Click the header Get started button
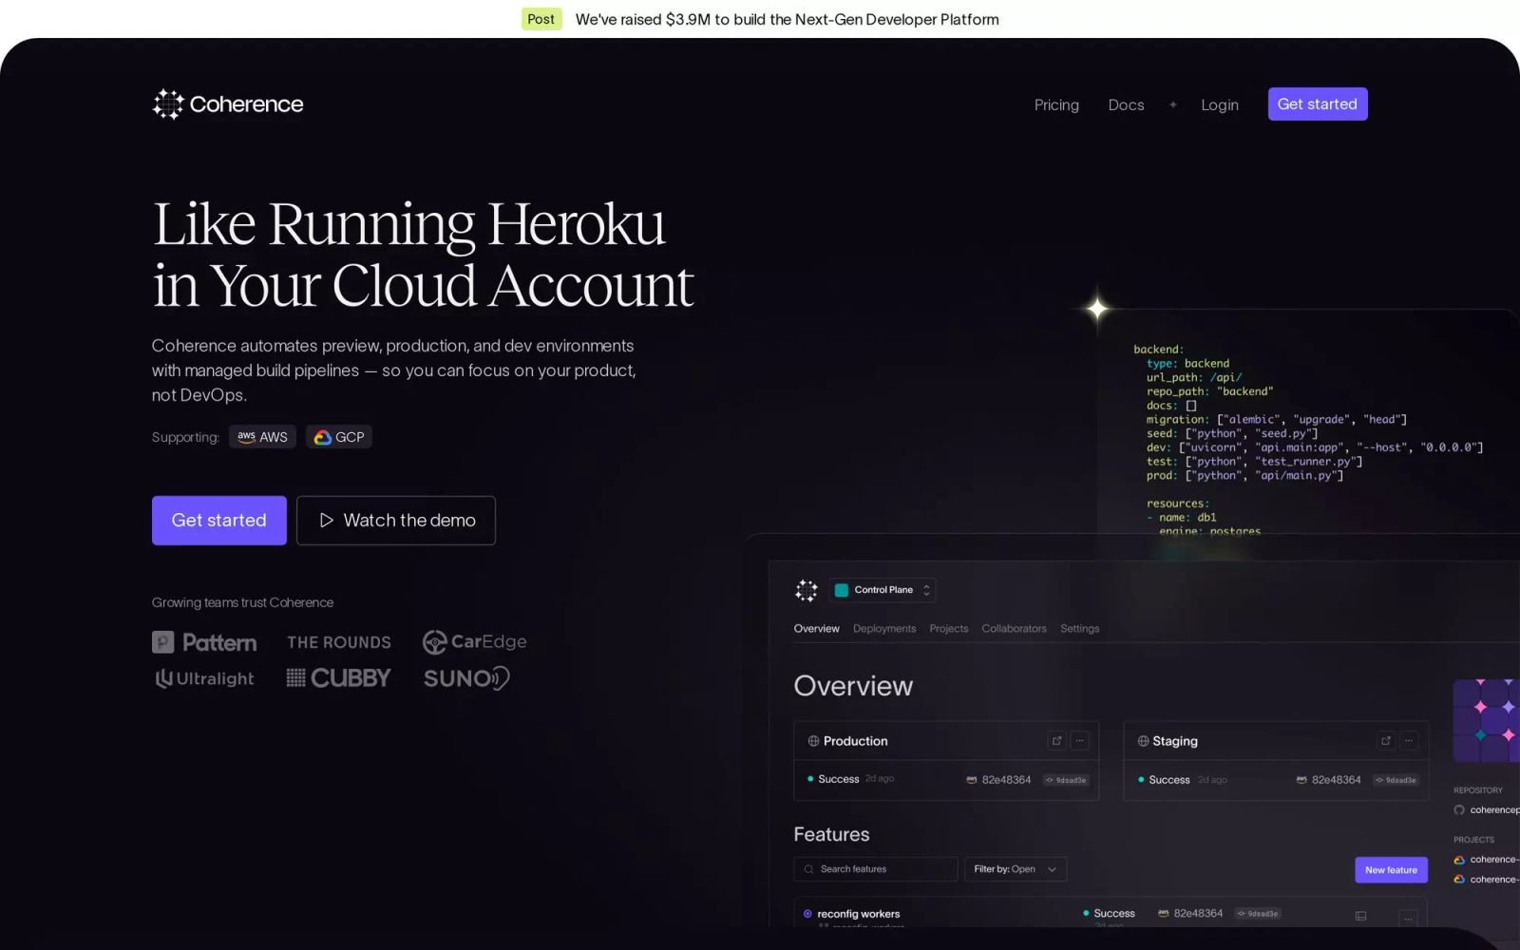 pyautogui.click(x=1318, y=104)
